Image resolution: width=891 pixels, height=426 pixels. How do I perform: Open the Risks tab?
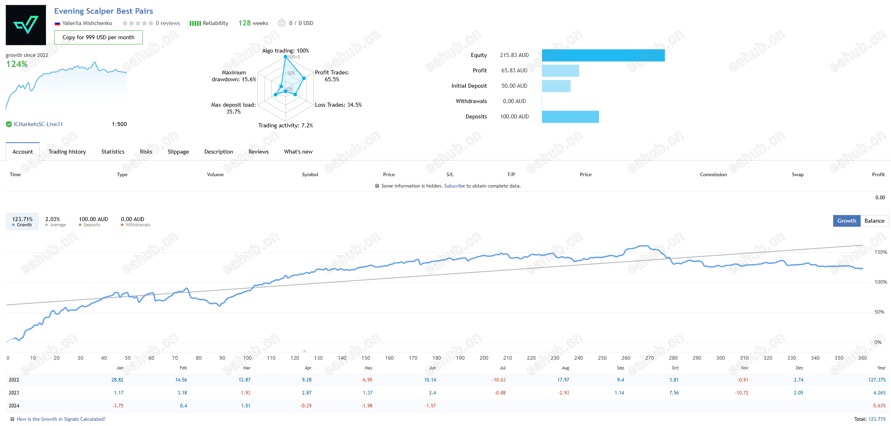coord(146,152)
